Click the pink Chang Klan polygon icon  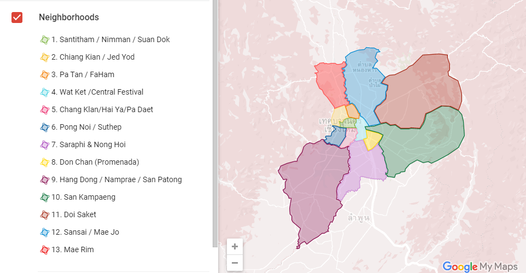(x=45, y=110)
